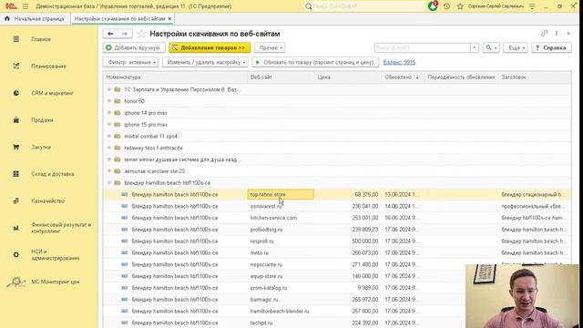
Task: Go forward with the right arrow button
Action: tap(125, 34)
